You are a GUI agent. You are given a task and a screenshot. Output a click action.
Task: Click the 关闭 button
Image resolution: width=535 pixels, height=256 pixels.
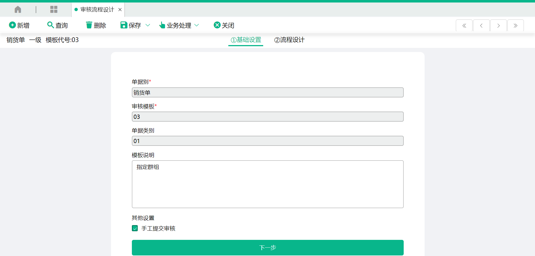[x=224, y=25]
